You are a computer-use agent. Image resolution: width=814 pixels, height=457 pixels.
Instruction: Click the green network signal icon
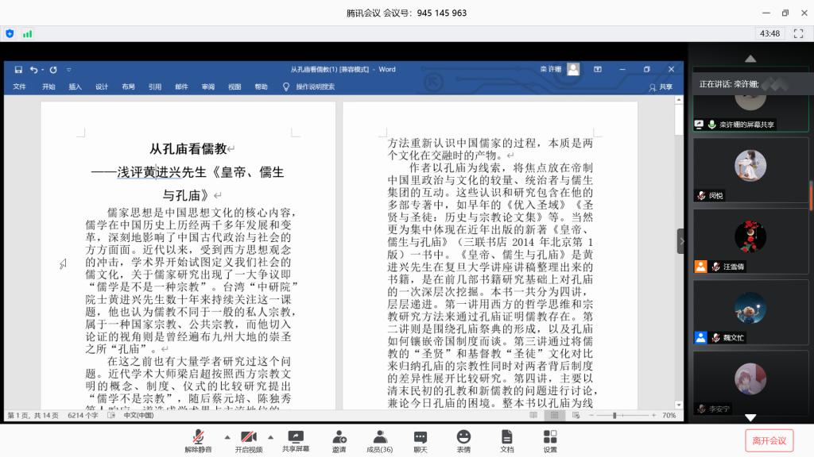click(x=28, y=34)
